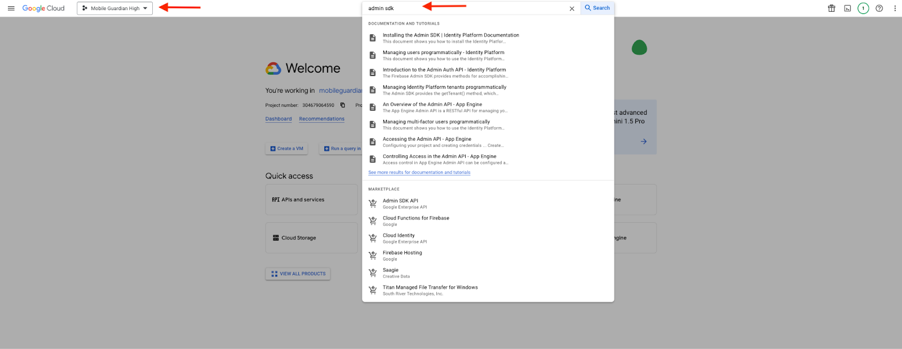Click the VIEW ALL PRODUCTS button

[298, 274]
